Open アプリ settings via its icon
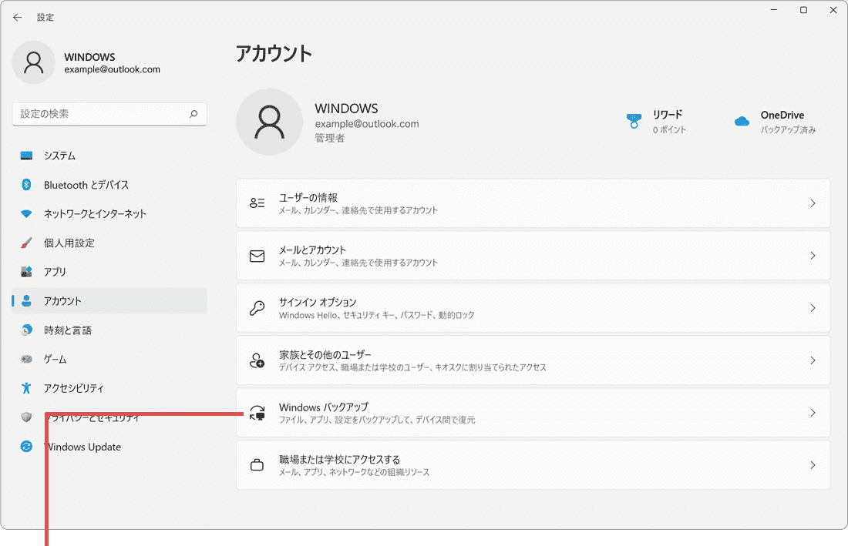The height and width of the screenshot is (546, 848). click(26, 272)
